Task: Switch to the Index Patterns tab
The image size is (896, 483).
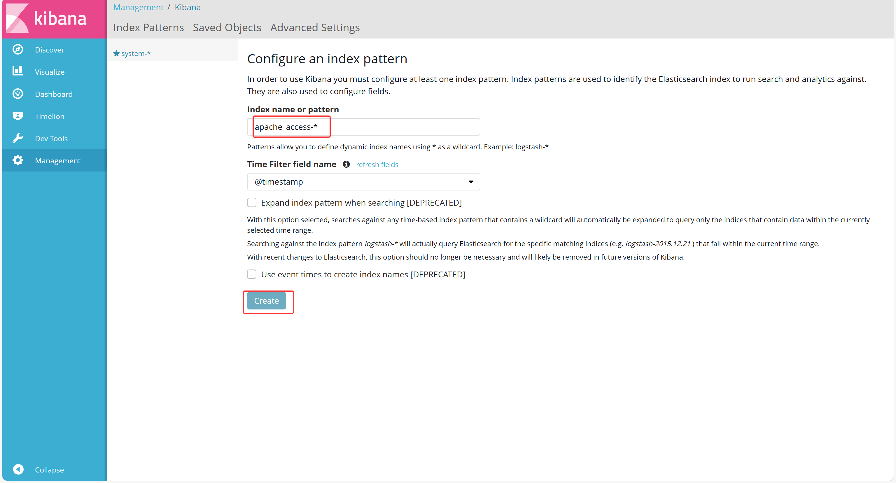Action: click(148, 27)
